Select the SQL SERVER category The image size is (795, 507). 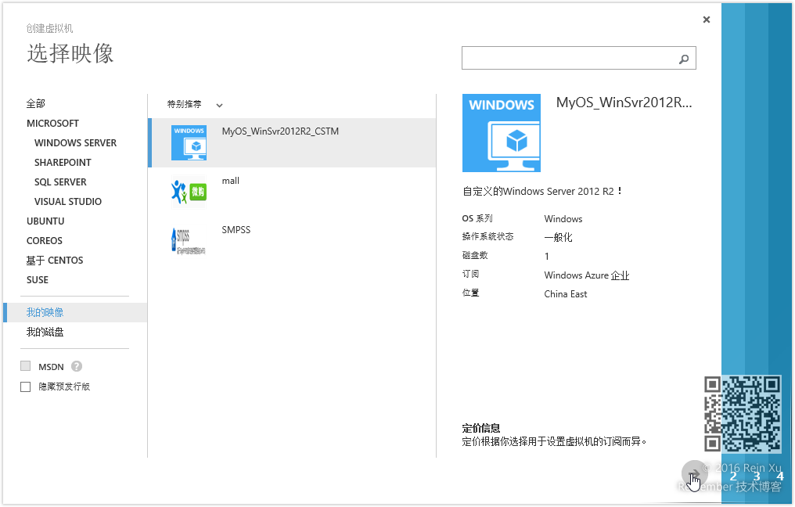pos(60,182)
